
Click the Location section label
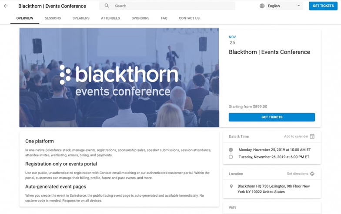(x=236, y=174)
